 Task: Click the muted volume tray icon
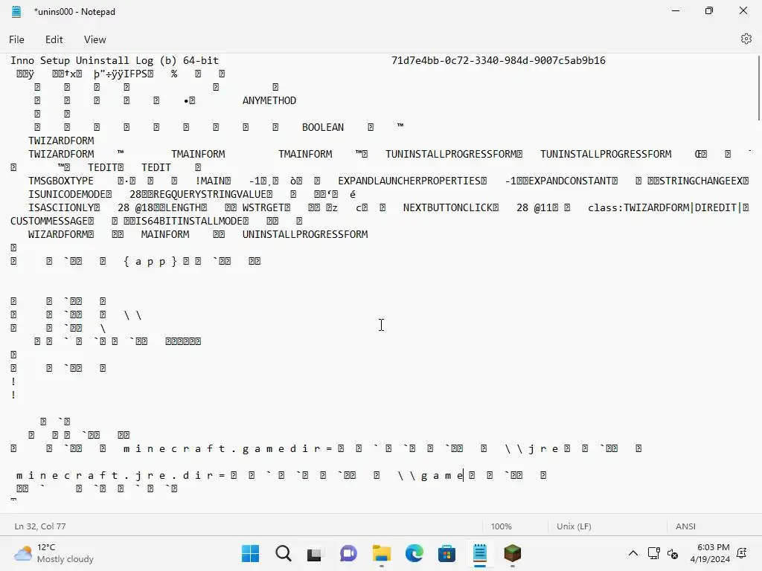pyautogui.click(x=673, y=553)
